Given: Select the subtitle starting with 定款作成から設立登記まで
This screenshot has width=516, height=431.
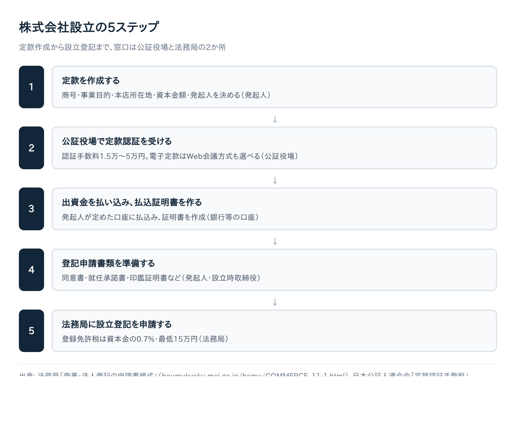Looking at the screenshot, I should click(123, 47).
